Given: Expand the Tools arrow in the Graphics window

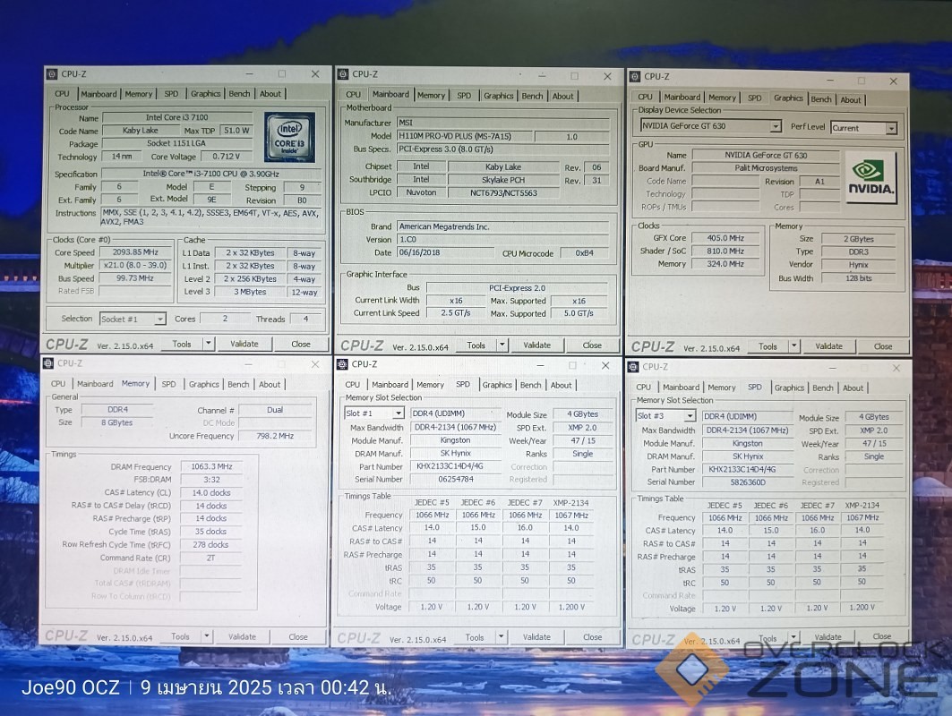Looking at the screenshot, I should tap(793, 345).
